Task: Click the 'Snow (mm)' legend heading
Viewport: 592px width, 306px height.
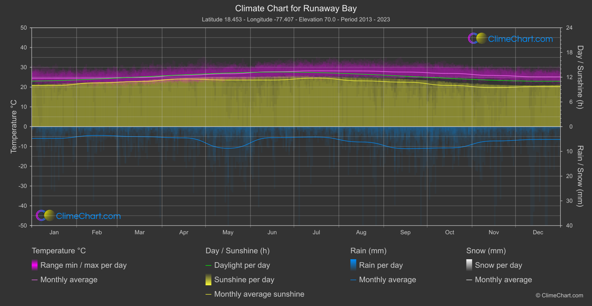Action: click(486, 251)
